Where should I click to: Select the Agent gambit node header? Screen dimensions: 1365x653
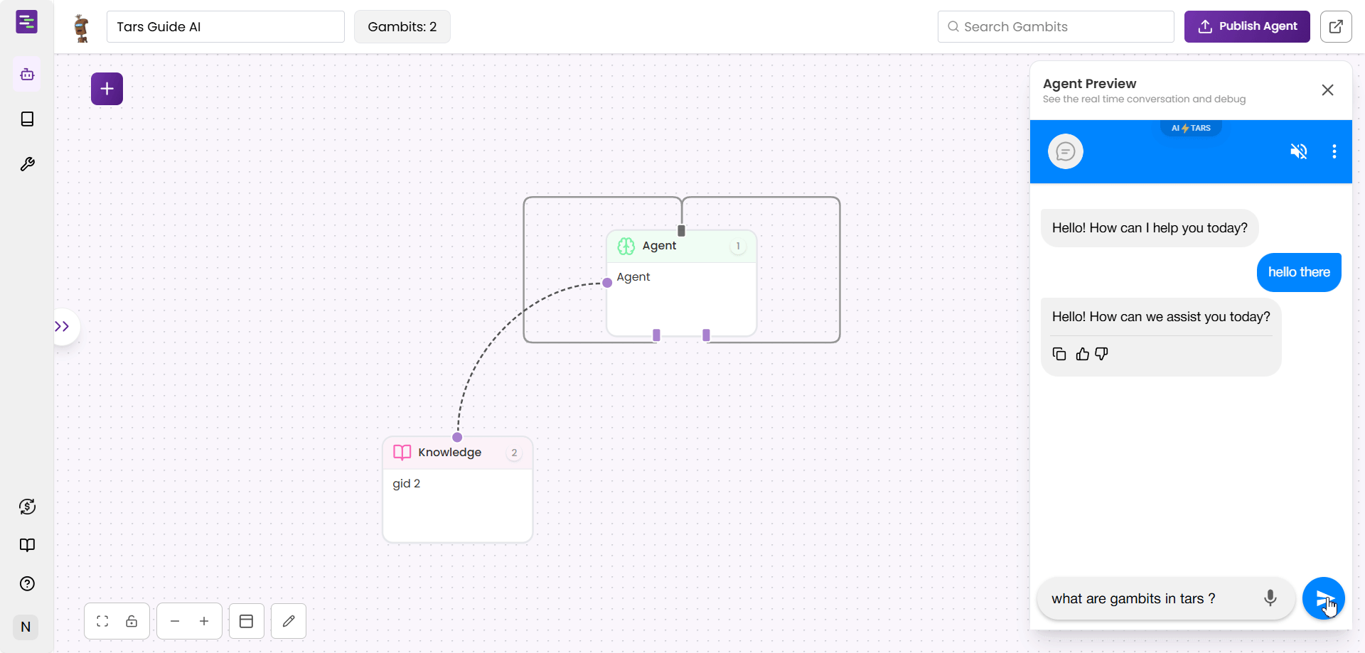click(x=681, y=246)
